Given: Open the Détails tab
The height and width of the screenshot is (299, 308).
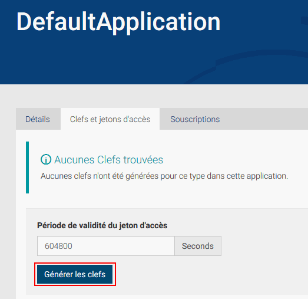Looking at the screenshot, I should pos(38,119).
